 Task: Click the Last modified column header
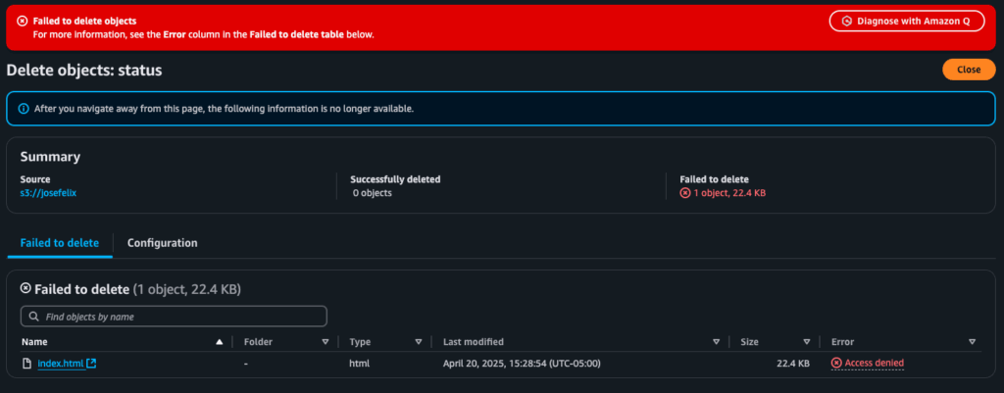click(x=474, y=342)
